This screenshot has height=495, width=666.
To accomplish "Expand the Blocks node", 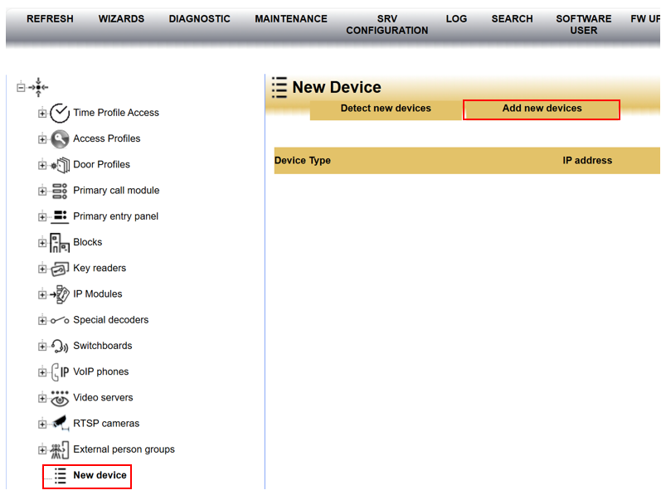I will pyautogui.click(x=42, y=243).
